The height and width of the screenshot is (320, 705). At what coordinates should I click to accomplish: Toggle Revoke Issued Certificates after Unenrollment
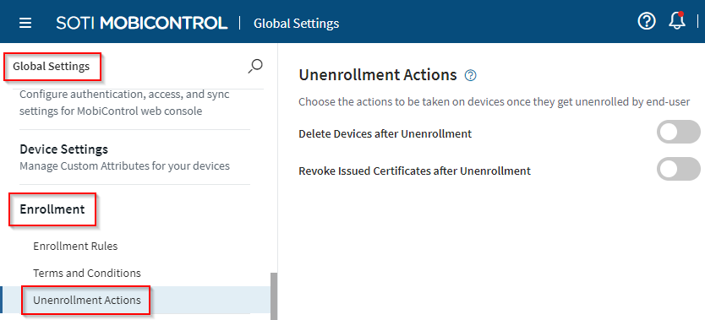point(679,169)
